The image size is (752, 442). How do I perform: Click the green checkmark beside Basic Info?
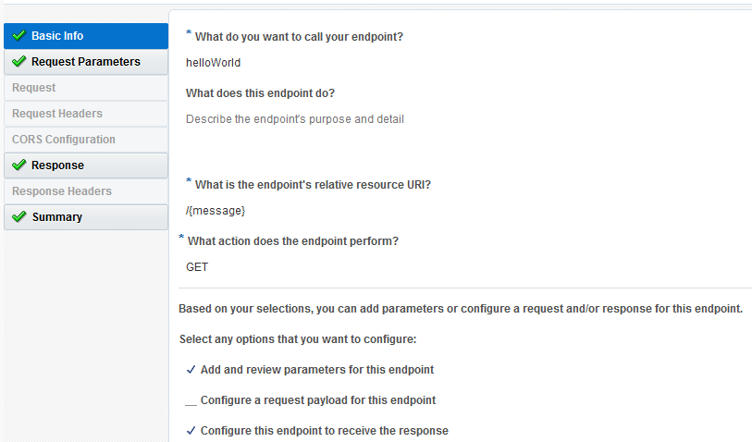coord(19,36)
